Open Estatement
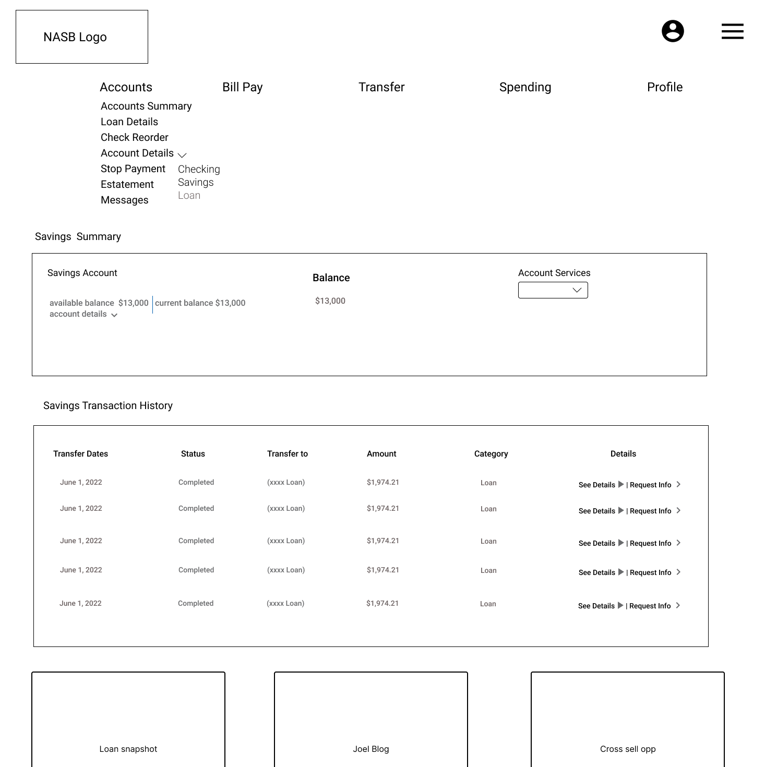This screenshot has width=765, height=767. [x=127, y=184]
